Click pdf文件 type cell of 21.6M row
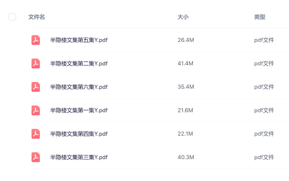 tap(264, 110)
